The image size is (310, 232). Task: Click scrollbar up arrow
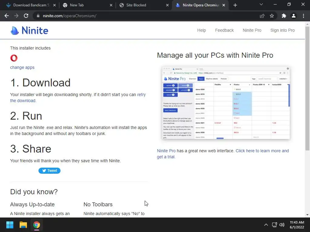click(307, 24)
